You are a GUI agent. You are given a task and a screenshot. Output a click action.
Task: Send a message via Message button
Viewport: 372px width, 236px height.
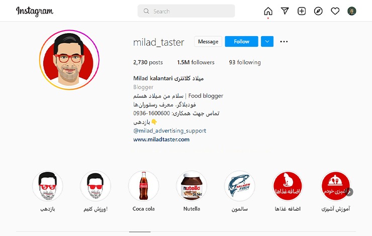(x=208, y=42)
